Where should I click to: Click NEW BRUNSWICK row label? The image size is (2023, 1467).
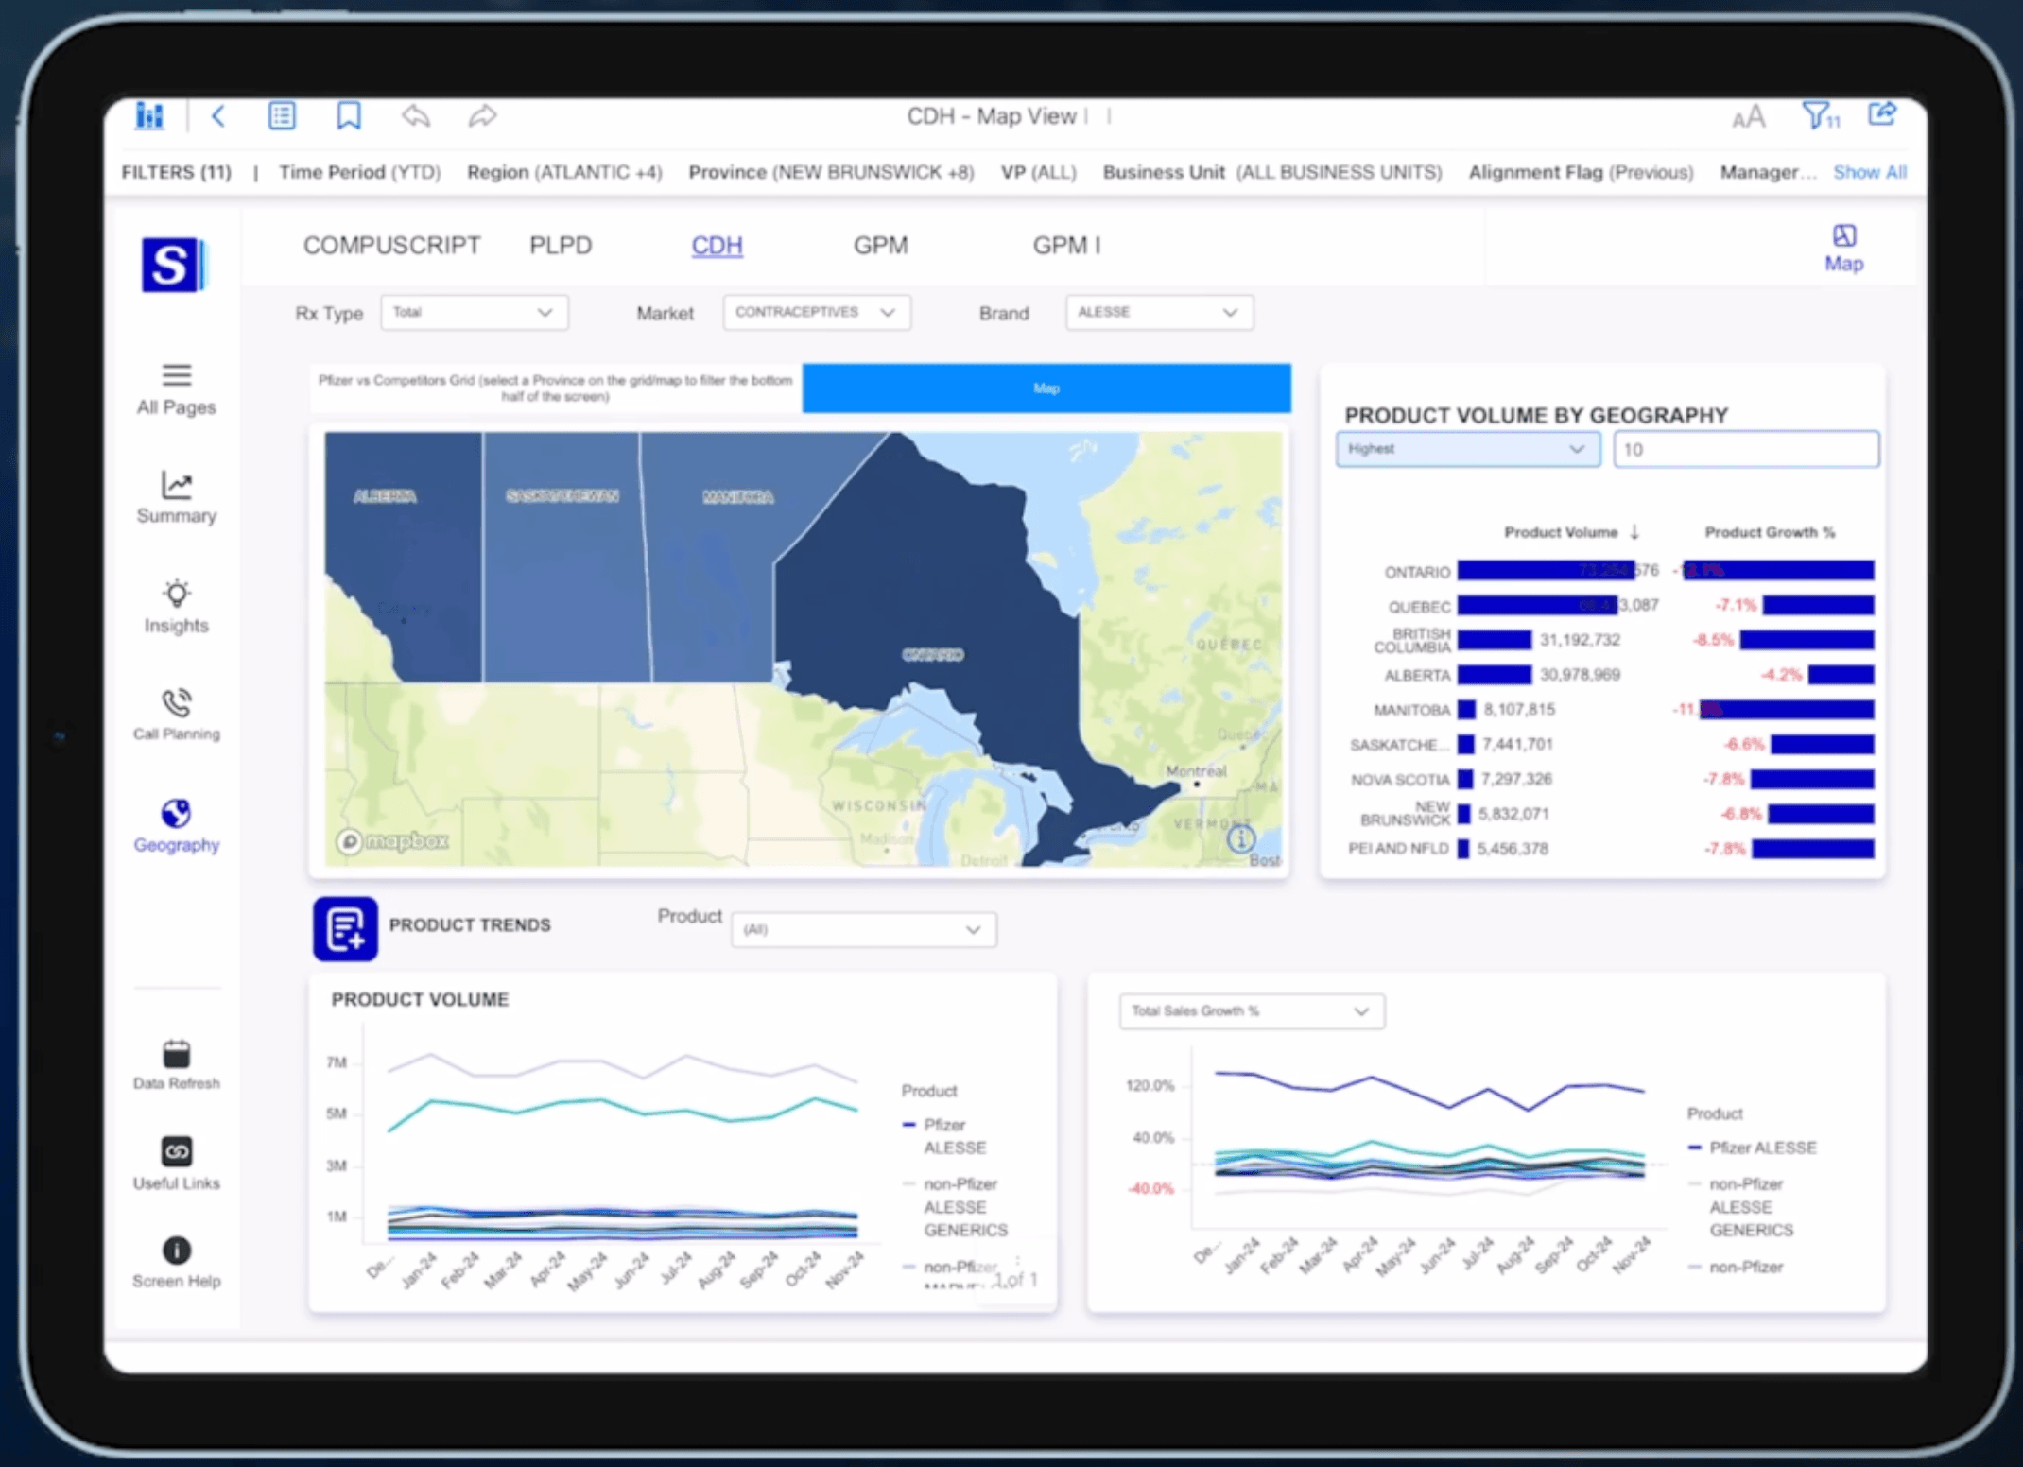[x=1405, y=813]
